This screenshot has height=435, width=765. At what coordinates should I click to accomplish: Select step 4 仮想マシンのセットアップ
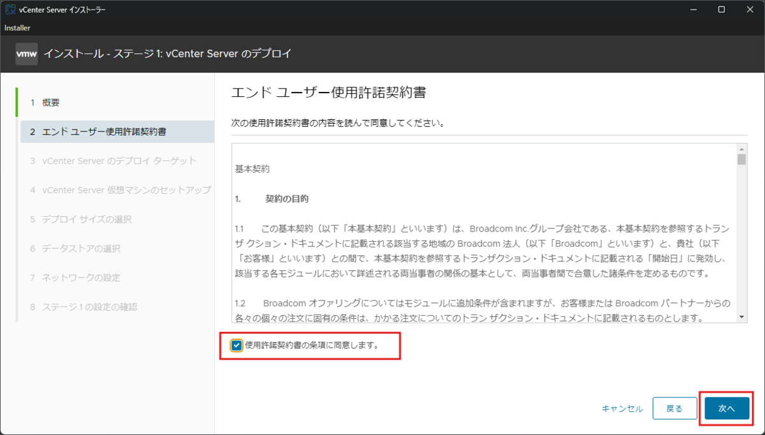(x=117, y=190)
